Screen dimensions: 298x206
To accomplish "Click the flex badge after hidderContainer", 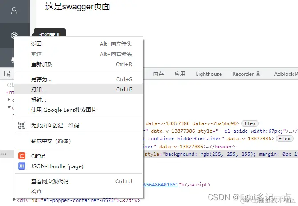I will (285, 139).
